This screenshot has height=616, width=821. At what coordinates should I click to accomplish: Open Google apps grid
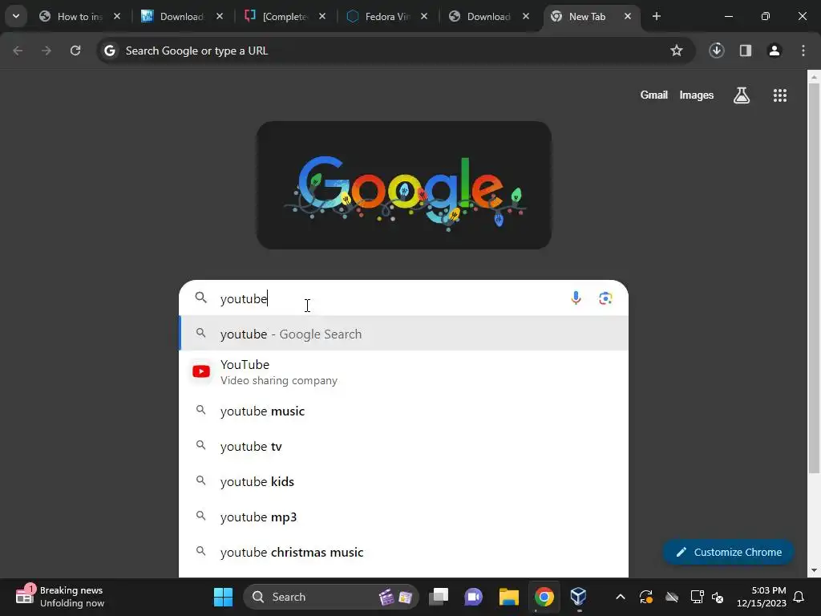[x=780, y=95]
